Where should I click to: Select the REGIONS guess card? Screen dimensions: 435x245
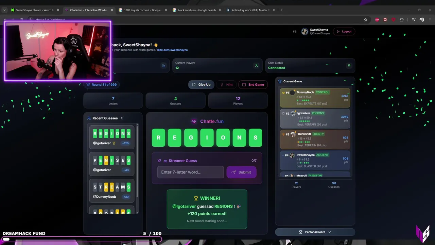[x=112, y=137]
